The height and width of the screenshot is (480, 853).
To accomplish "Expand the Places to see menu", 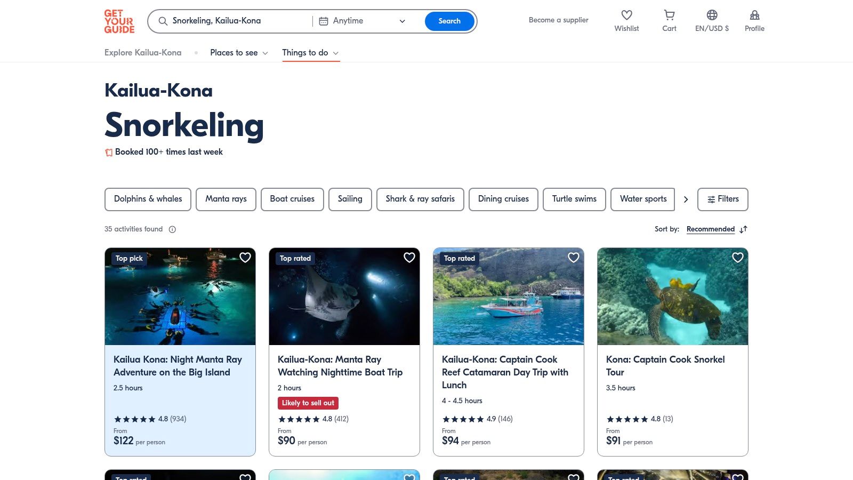I will point(239,53).
